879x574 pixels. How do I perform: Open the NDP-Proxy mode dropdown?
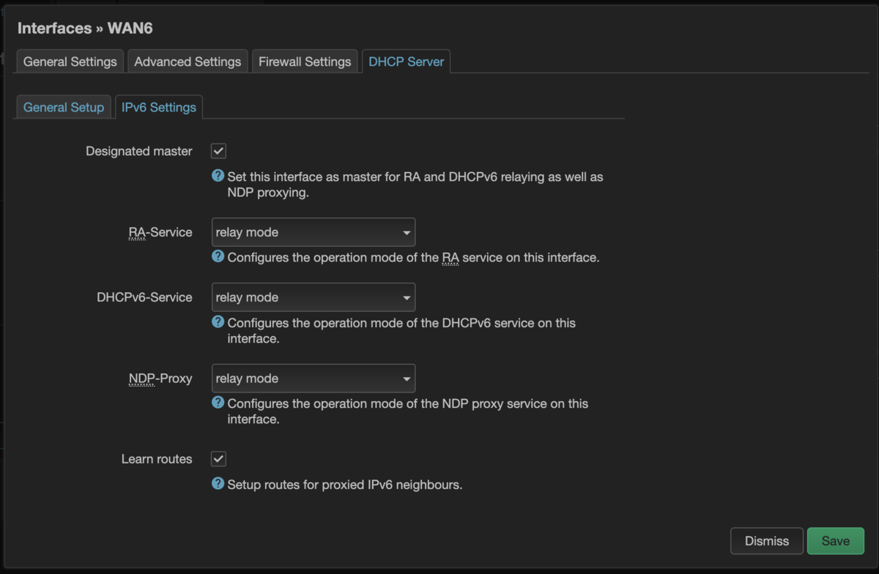pos(313,379)
